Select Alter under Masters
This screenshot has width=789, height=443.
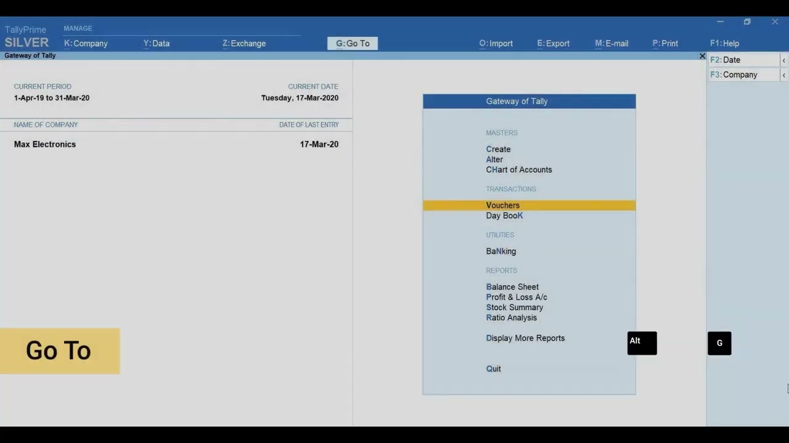click(x=494, y=159)
